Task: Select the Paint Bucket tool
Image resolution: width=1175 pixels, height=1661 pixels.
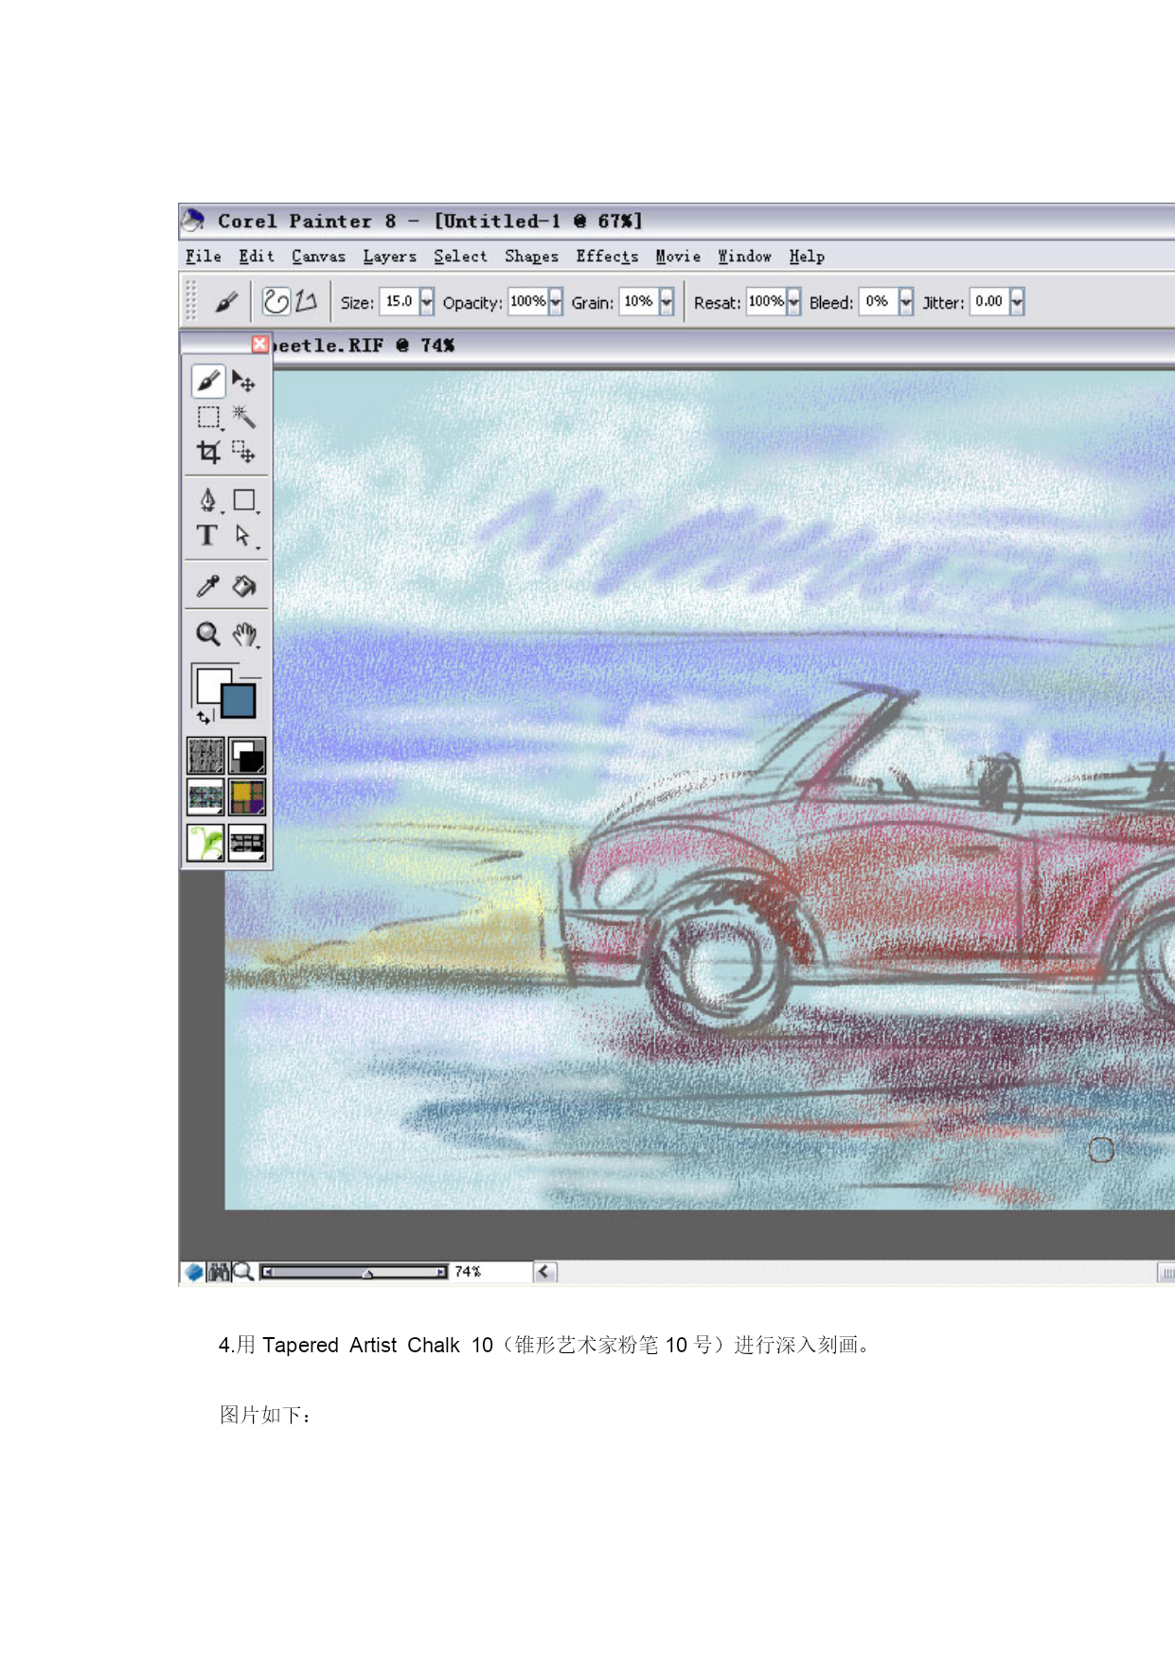Action: (244, 586)
